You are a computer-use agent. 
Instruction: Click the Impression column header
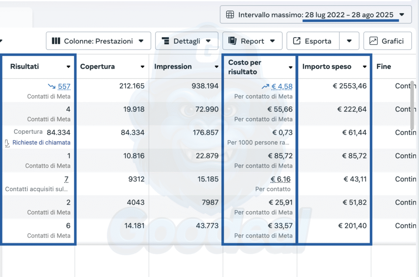(x=173, y=67)
